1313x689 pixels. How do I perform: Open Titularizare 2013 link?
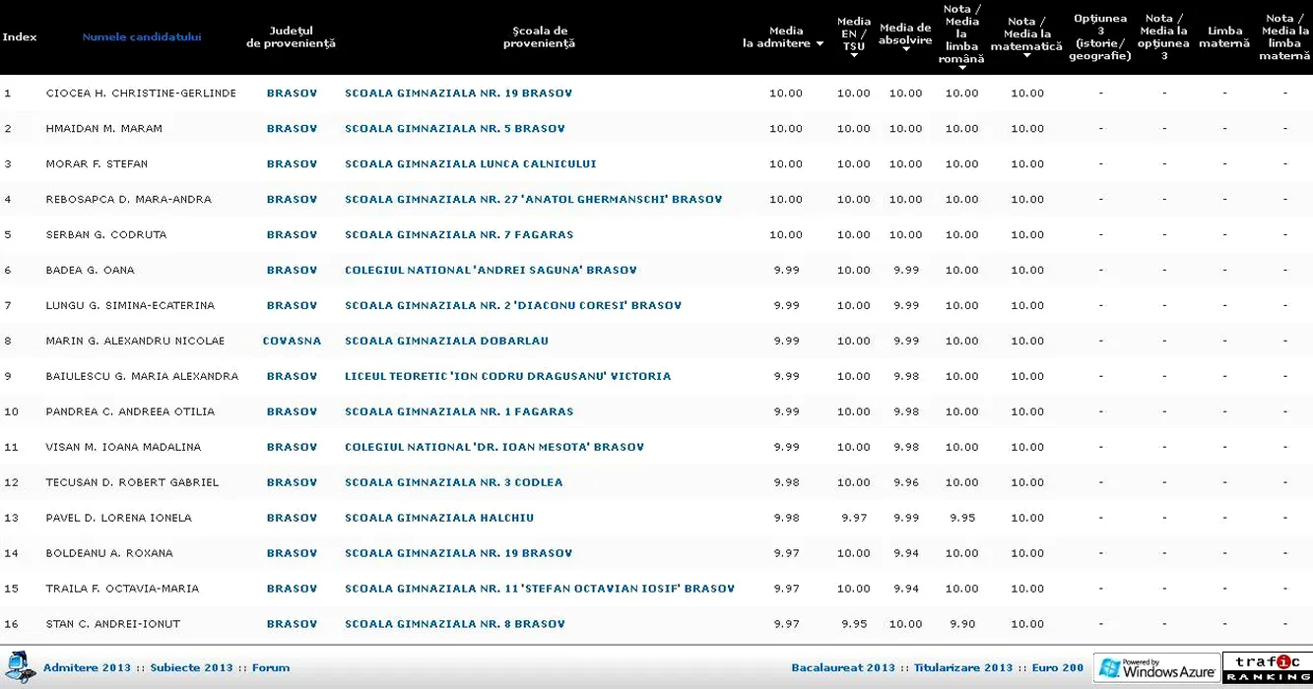(x=962, y=668)
